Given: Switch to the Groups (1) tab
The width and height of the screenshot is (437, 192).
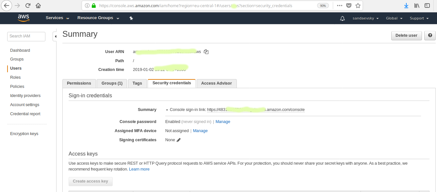Looking at the screenshot, I should [112, 83].
